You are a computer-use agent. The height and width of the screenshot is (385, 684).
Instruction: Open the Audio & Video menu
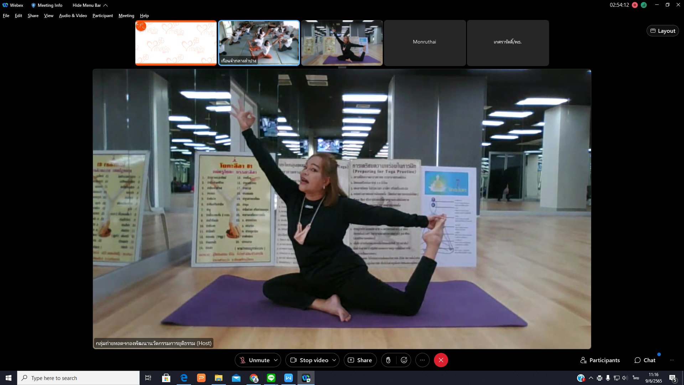73,16
